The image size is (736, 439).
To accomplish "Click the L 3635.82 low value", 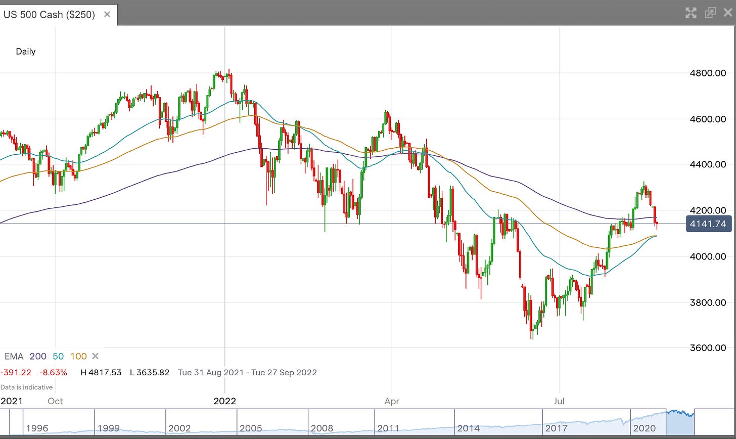I will click(x=149, y=372).
